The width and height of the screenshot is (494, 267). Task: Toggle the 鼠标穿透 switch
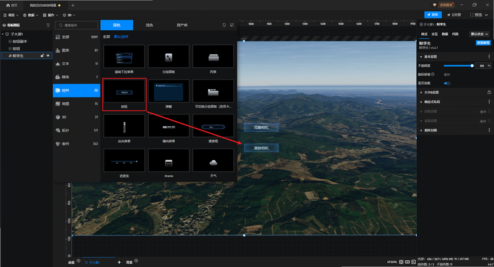pos(446,75)
